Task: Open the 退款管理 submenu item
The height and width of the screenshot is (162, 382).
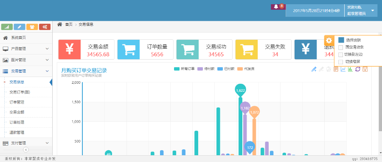Action: tap(17, 133)
